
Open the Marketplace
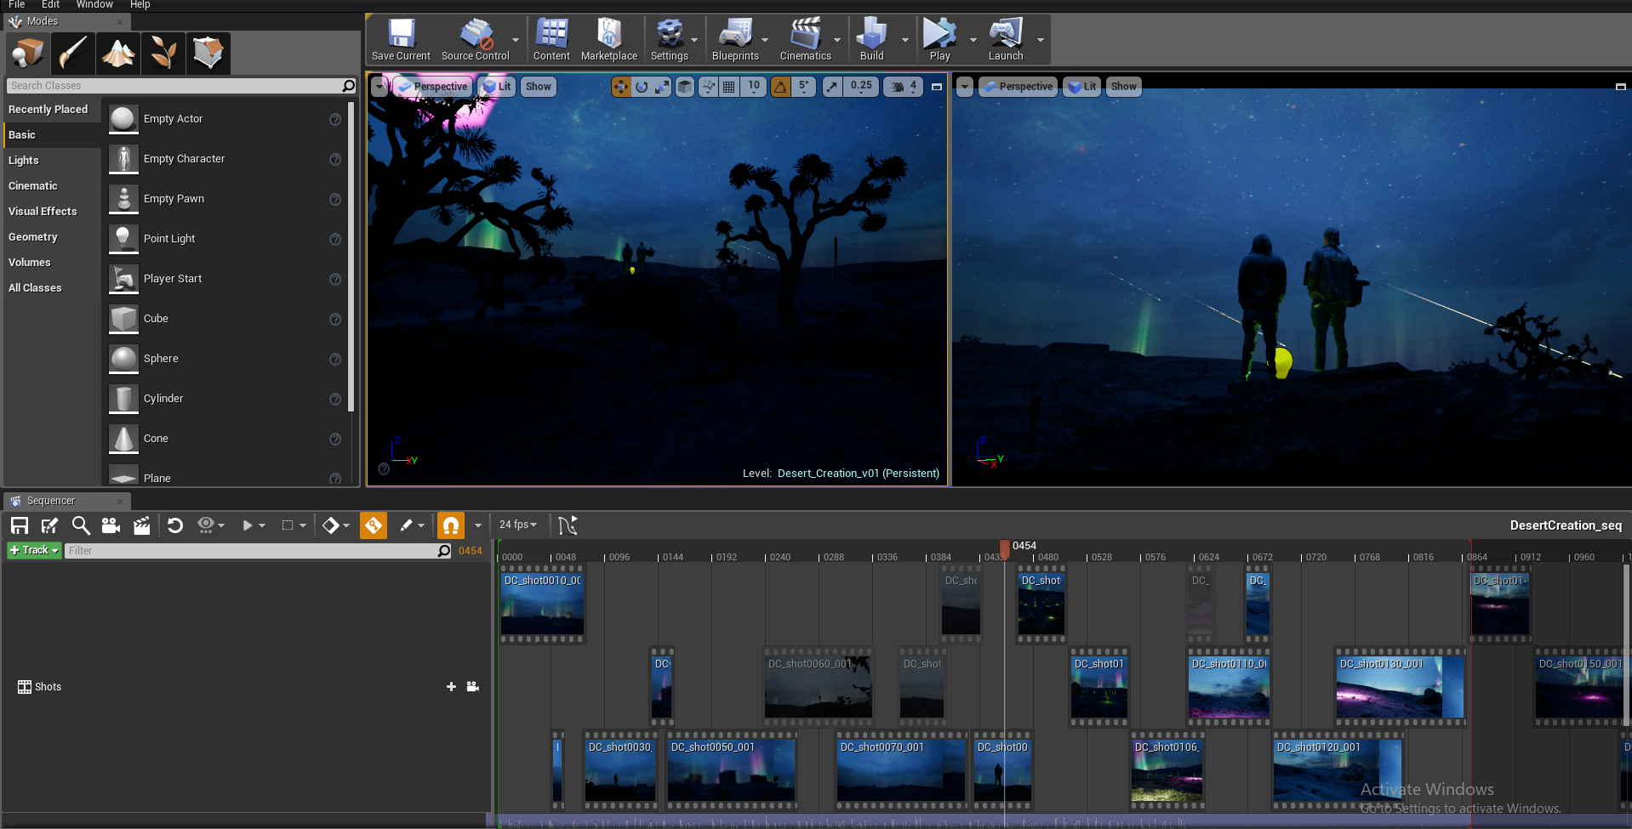pyautogui.click(x=609, y=40)
